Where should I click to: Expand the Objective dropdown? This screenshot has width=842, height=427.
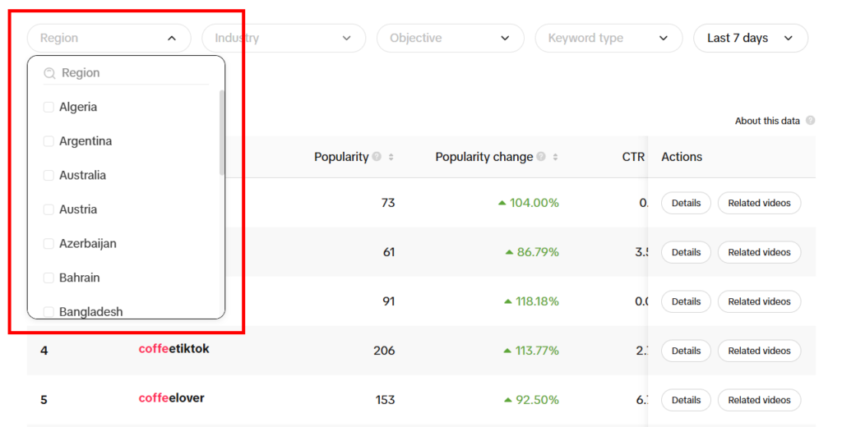pyautogui.click(x=450, y=38)
